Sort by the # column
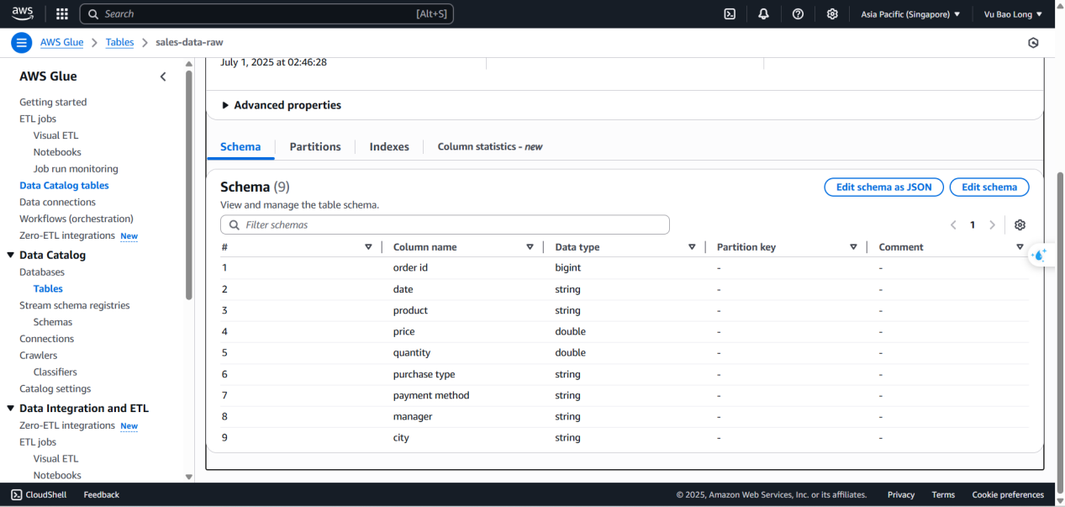The image size is (1065, 507). [368, 247]
